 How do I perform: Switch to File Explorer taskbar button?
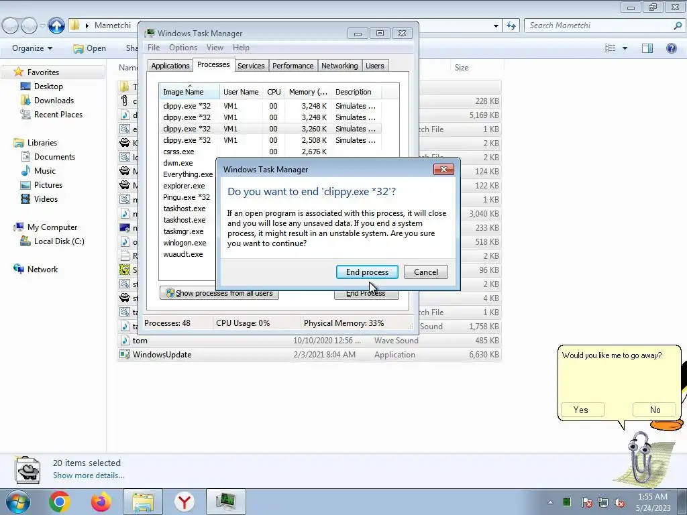[143, 502]
